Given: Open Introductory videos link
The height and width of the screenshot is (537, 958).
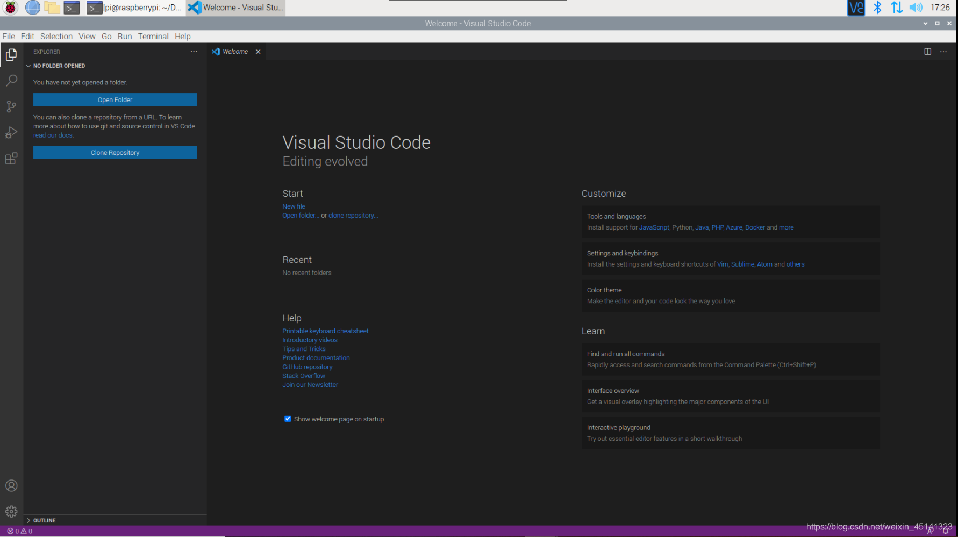Looking at the screenshot, I should click(310, 340).
